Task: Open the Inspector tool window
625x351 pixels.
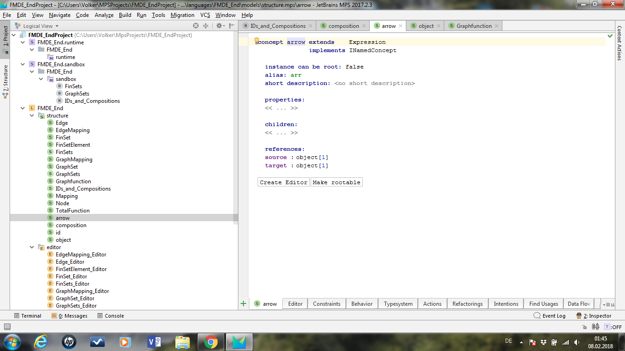Action: [x=593, y=316]
